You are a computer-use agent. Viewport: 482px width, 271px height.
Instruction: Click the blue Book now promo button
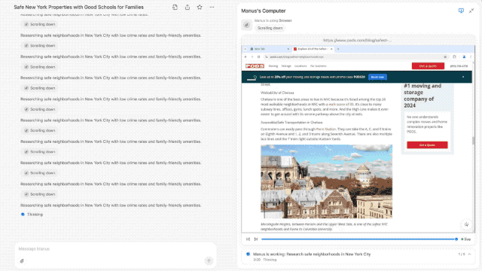(377, 77)
